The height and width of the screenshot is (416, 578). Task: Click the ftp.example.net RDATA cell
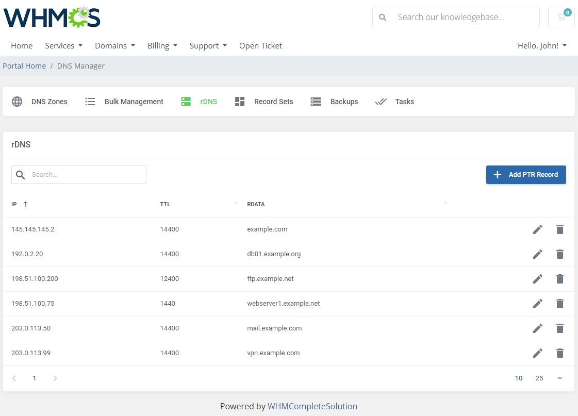click(x=270, y=278)
